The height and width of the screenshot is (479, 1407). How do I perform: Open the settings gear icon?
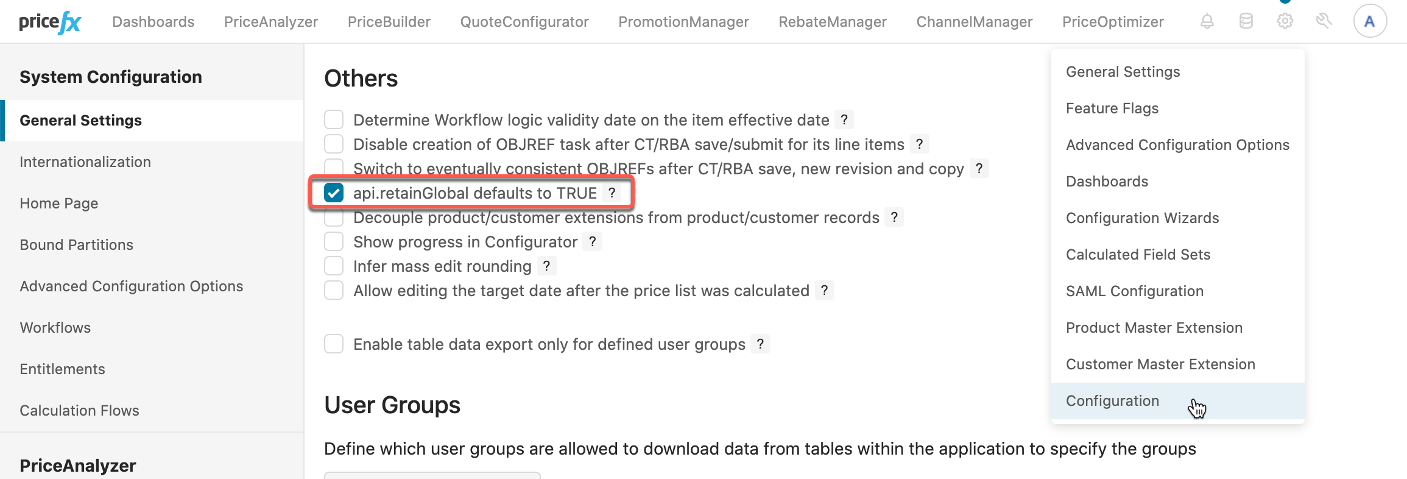1285,21
